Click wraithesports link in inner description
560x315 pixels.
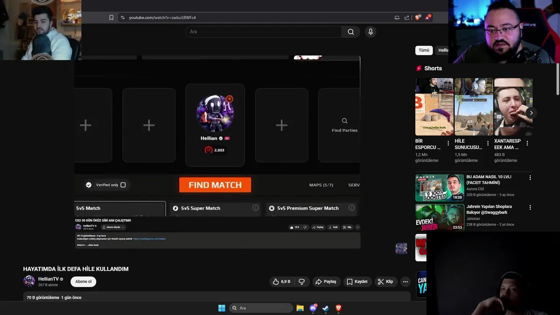click(149, 239)
